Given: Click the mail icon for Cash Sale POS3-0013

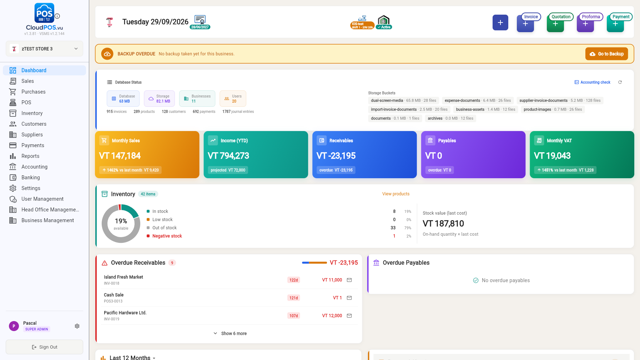Looking at the screenshot, I should click(x=349, y=298).
